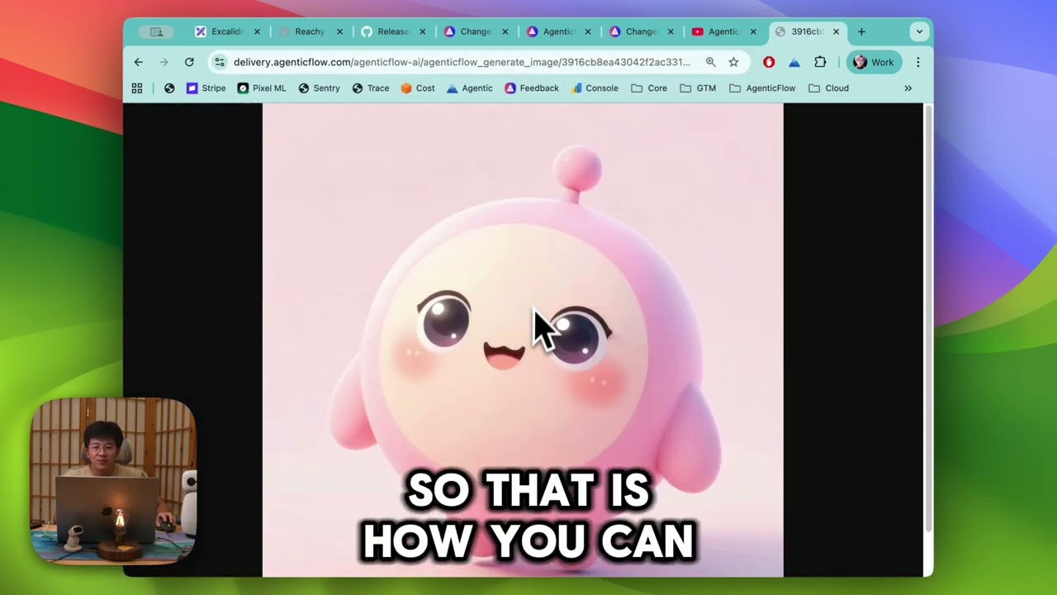This screenshot has height=595, width=1057.
Task: View site information icon in address bar
Action: 220,62
